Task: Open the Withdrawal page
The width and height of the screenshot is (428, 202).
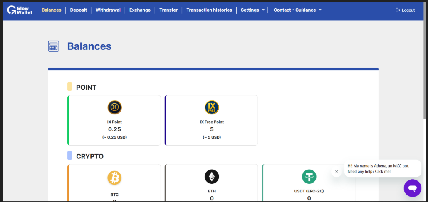Action: [x=108, y=10]
